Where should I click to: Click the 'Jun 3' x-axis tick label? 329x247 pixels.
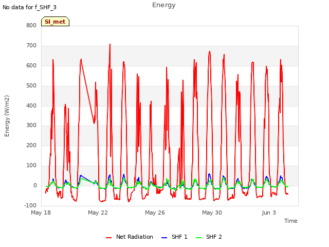point(269,213)
